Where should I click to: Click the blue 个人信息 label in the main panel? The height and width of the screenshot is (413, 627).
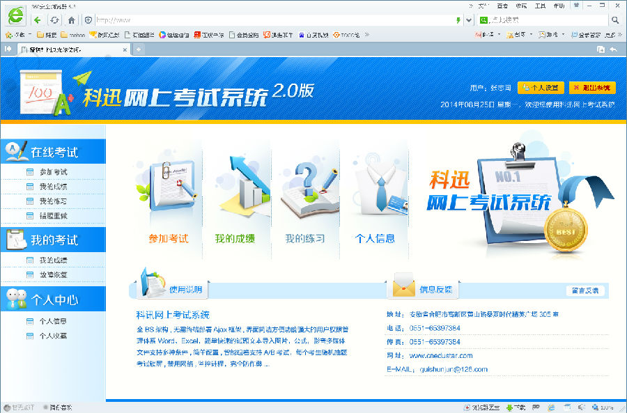click(375, 239)
